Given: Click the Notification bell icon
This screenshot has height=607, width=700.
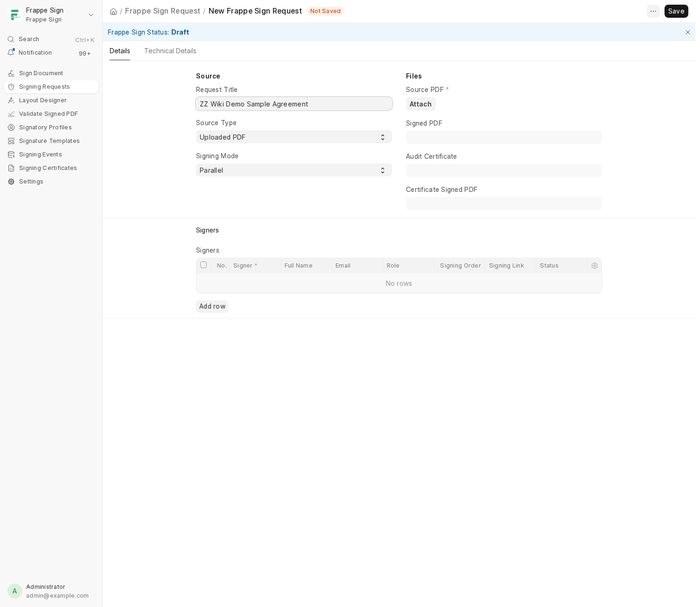Looking at the screenshot, I should coord(11,53).
